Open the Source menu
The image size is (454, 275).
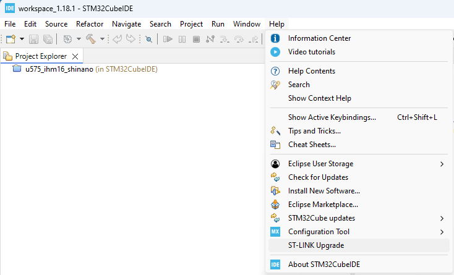point(56,24)
